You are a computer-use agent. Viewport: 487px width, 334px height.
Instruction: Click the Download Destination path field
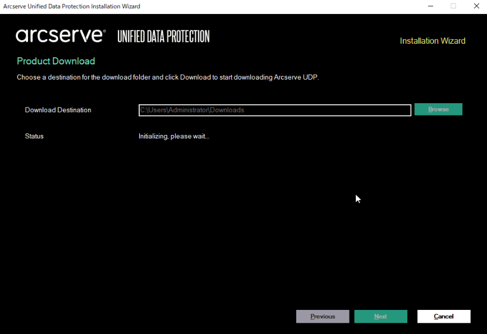tap(275, 110)
